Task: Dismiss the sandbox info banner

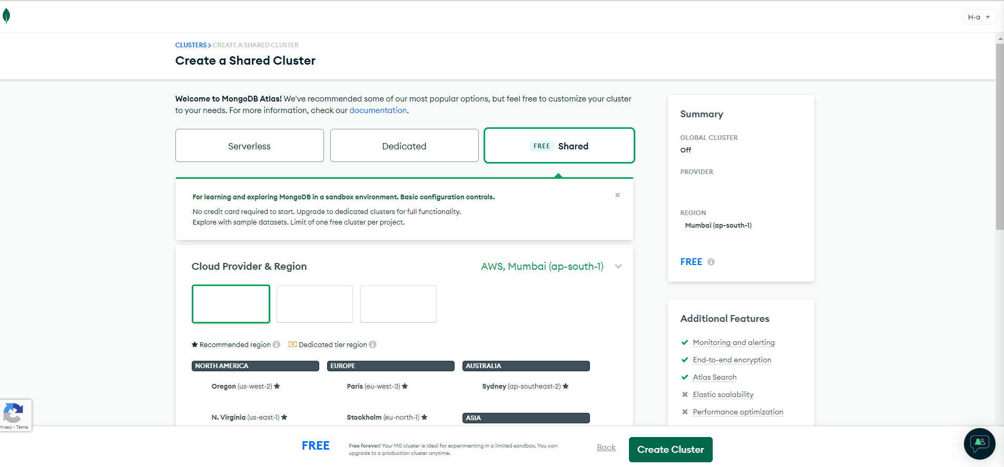Action: pyautogui.click(x=617, y=195)
